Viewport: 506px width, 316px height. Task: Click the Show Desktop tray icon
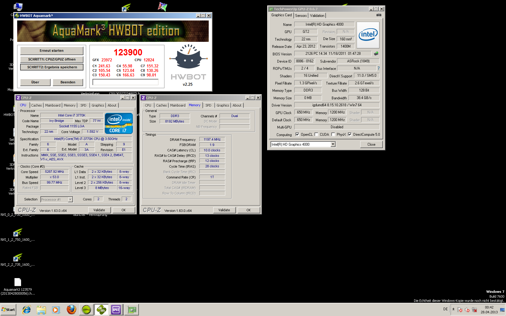pyautogui.click(x=502, y=310)
